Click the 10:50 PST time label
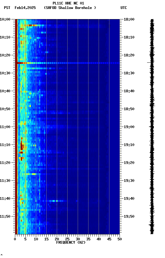This screenshot has height=258, width=165. point(5,109)
